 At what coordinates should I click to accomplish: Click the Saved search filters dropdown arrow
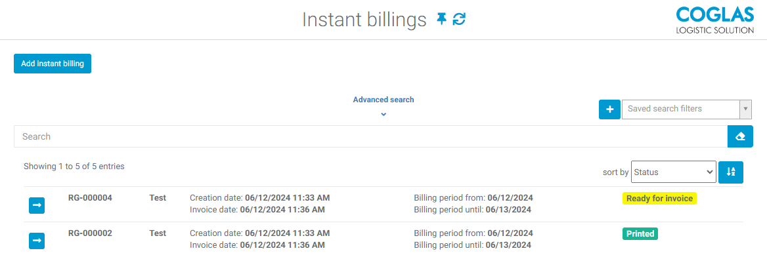point(745,109)
